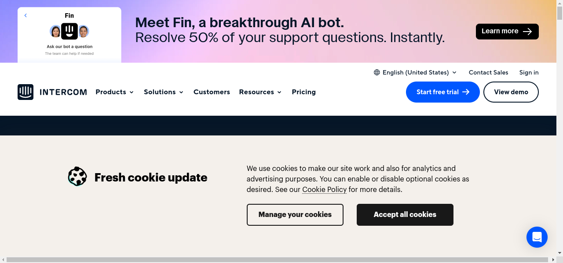Click the Fin bot avatar icon
563x263 pixels.
[69, 31]
